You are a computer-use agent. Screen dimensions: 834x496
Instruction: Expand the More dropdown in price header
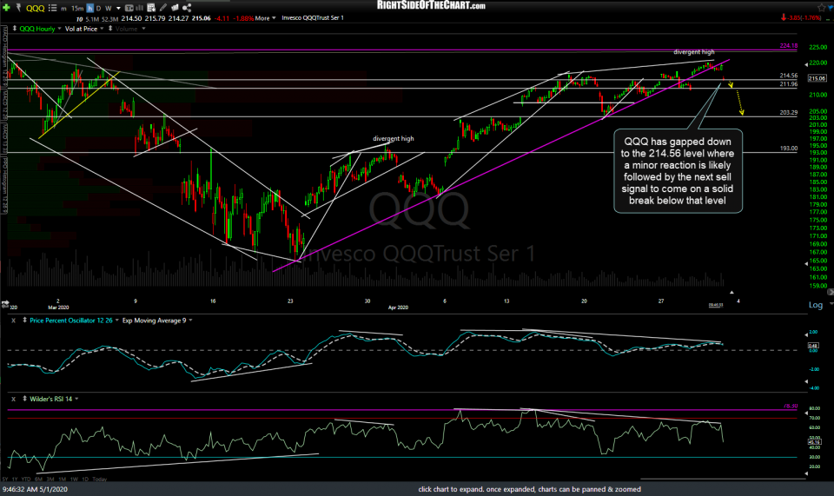(266, 18)
